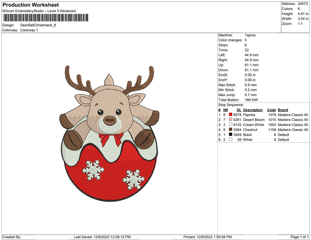Screen dimensions: 311x240
Task: Click the 'Chestnut' description text
Action: tap(250, 130)
